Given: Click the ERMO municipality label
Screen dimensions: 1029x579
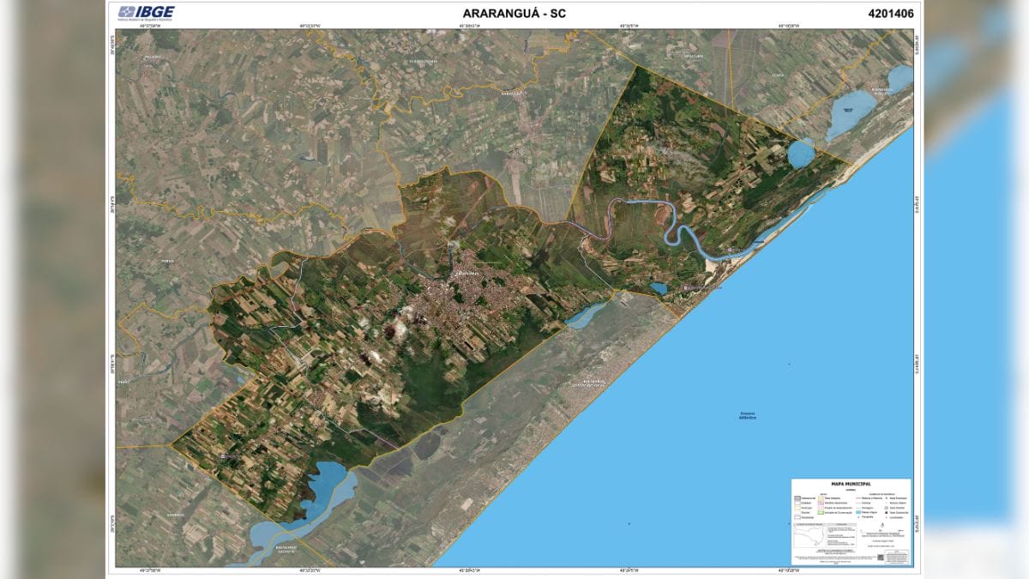Looking at the screenshot, I should (123, 381).
